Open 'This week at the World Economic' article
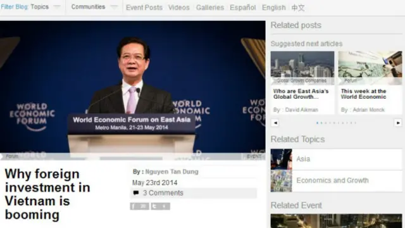This screenshot has height=228, width=405. click(363, 94)
